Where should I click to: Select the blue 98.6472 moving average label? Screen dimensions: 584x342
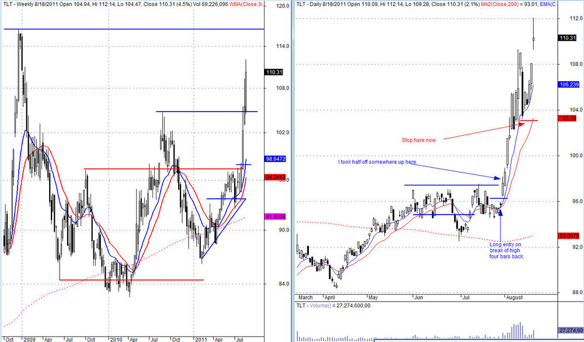click(275, 159)
